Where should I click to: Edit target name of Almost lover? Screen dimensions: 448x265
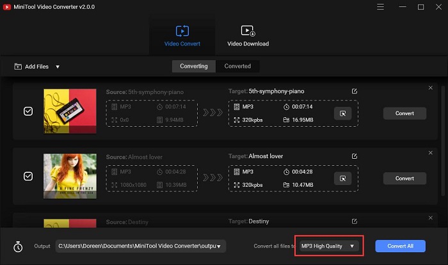[355, 156]
